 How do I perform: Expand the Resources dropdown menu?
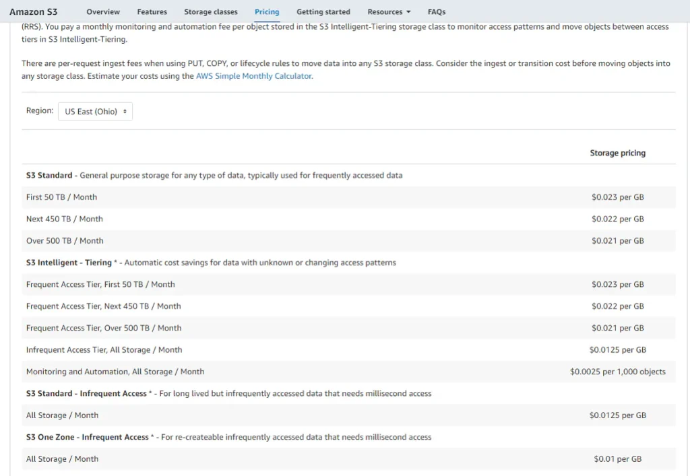(389, 12)
